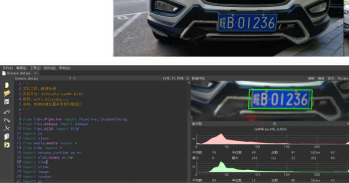349x183 pixels.
Task: Click line 19 import image
Action: [x=36, y=172]
